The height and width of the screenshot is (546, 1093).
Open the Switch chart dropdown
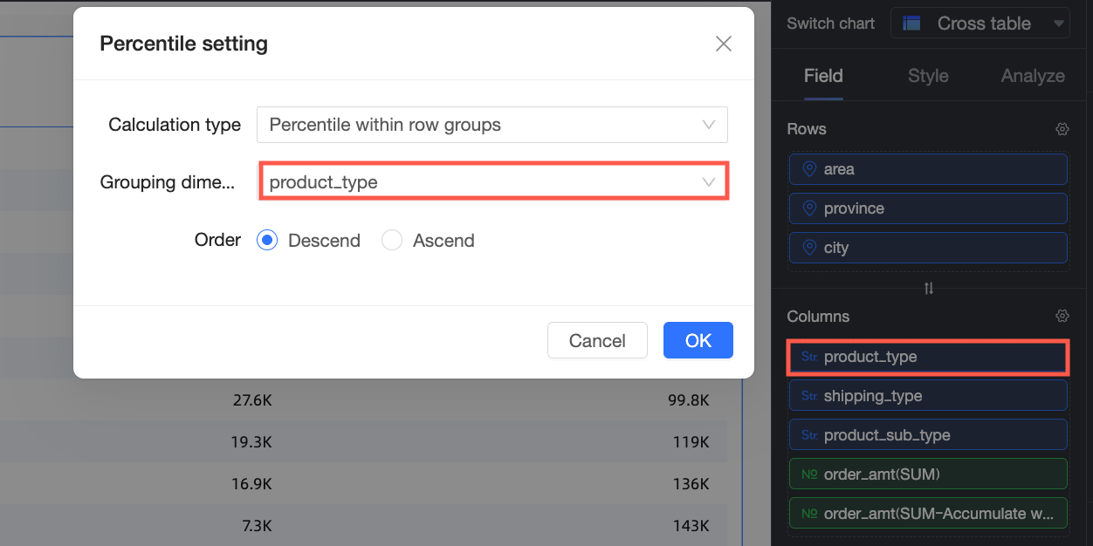click(x=980, y=24)
